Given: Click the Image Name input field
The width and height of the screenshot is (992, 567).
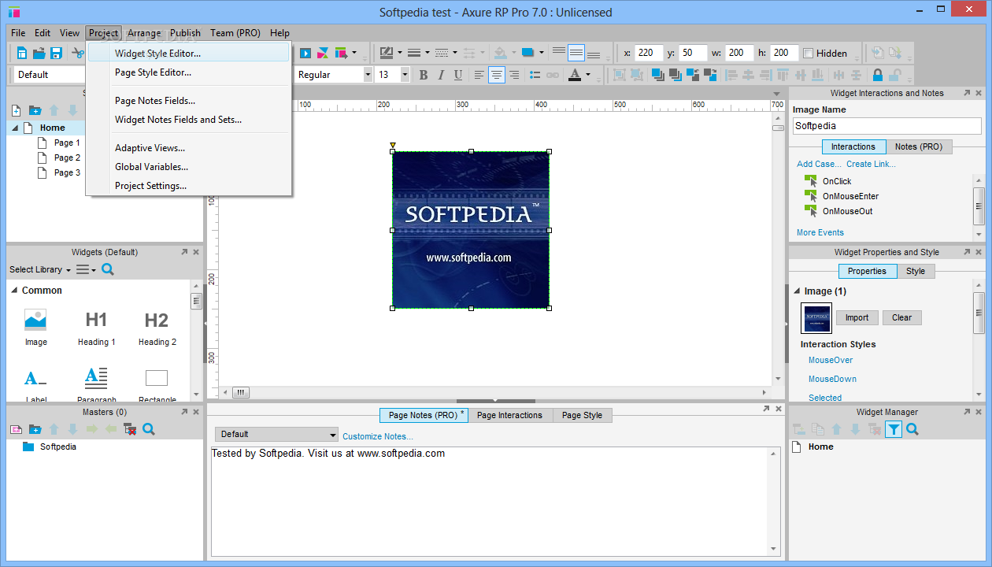Looking at the screenshot, I should 887,126.
